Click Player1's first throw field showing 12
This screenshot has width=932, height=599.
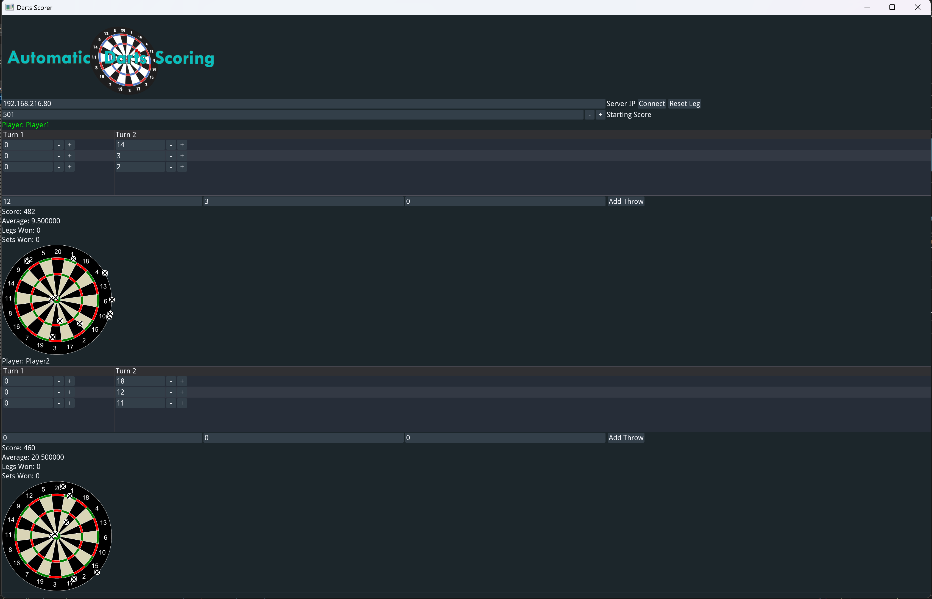click(102, 201)
